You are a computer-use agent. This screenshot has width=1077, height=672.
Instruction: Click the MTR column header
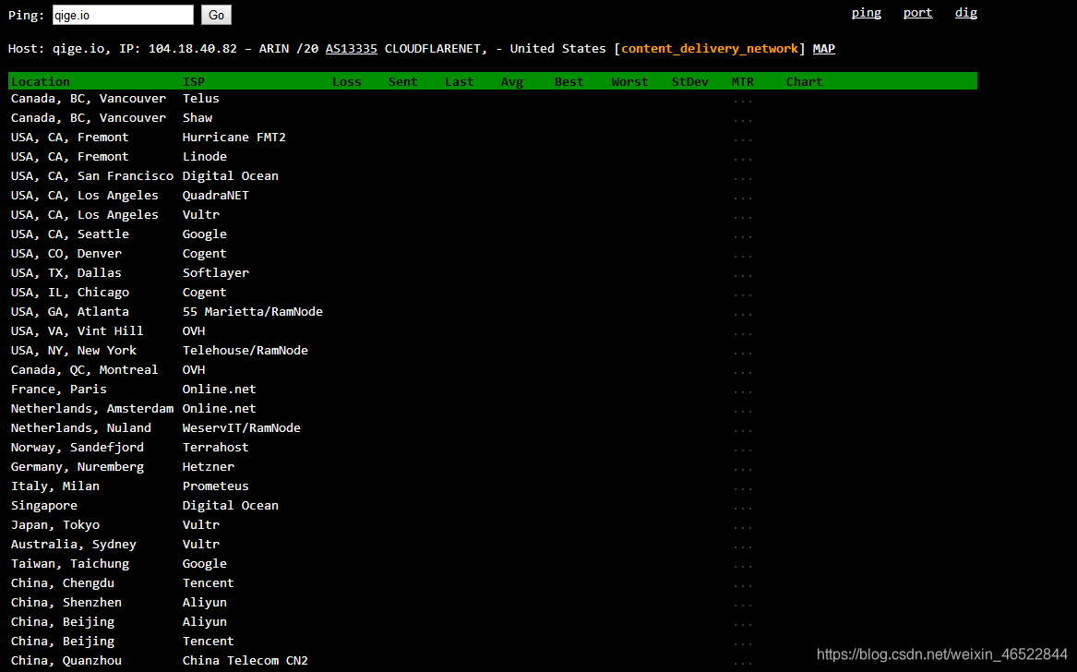point(743,81)
